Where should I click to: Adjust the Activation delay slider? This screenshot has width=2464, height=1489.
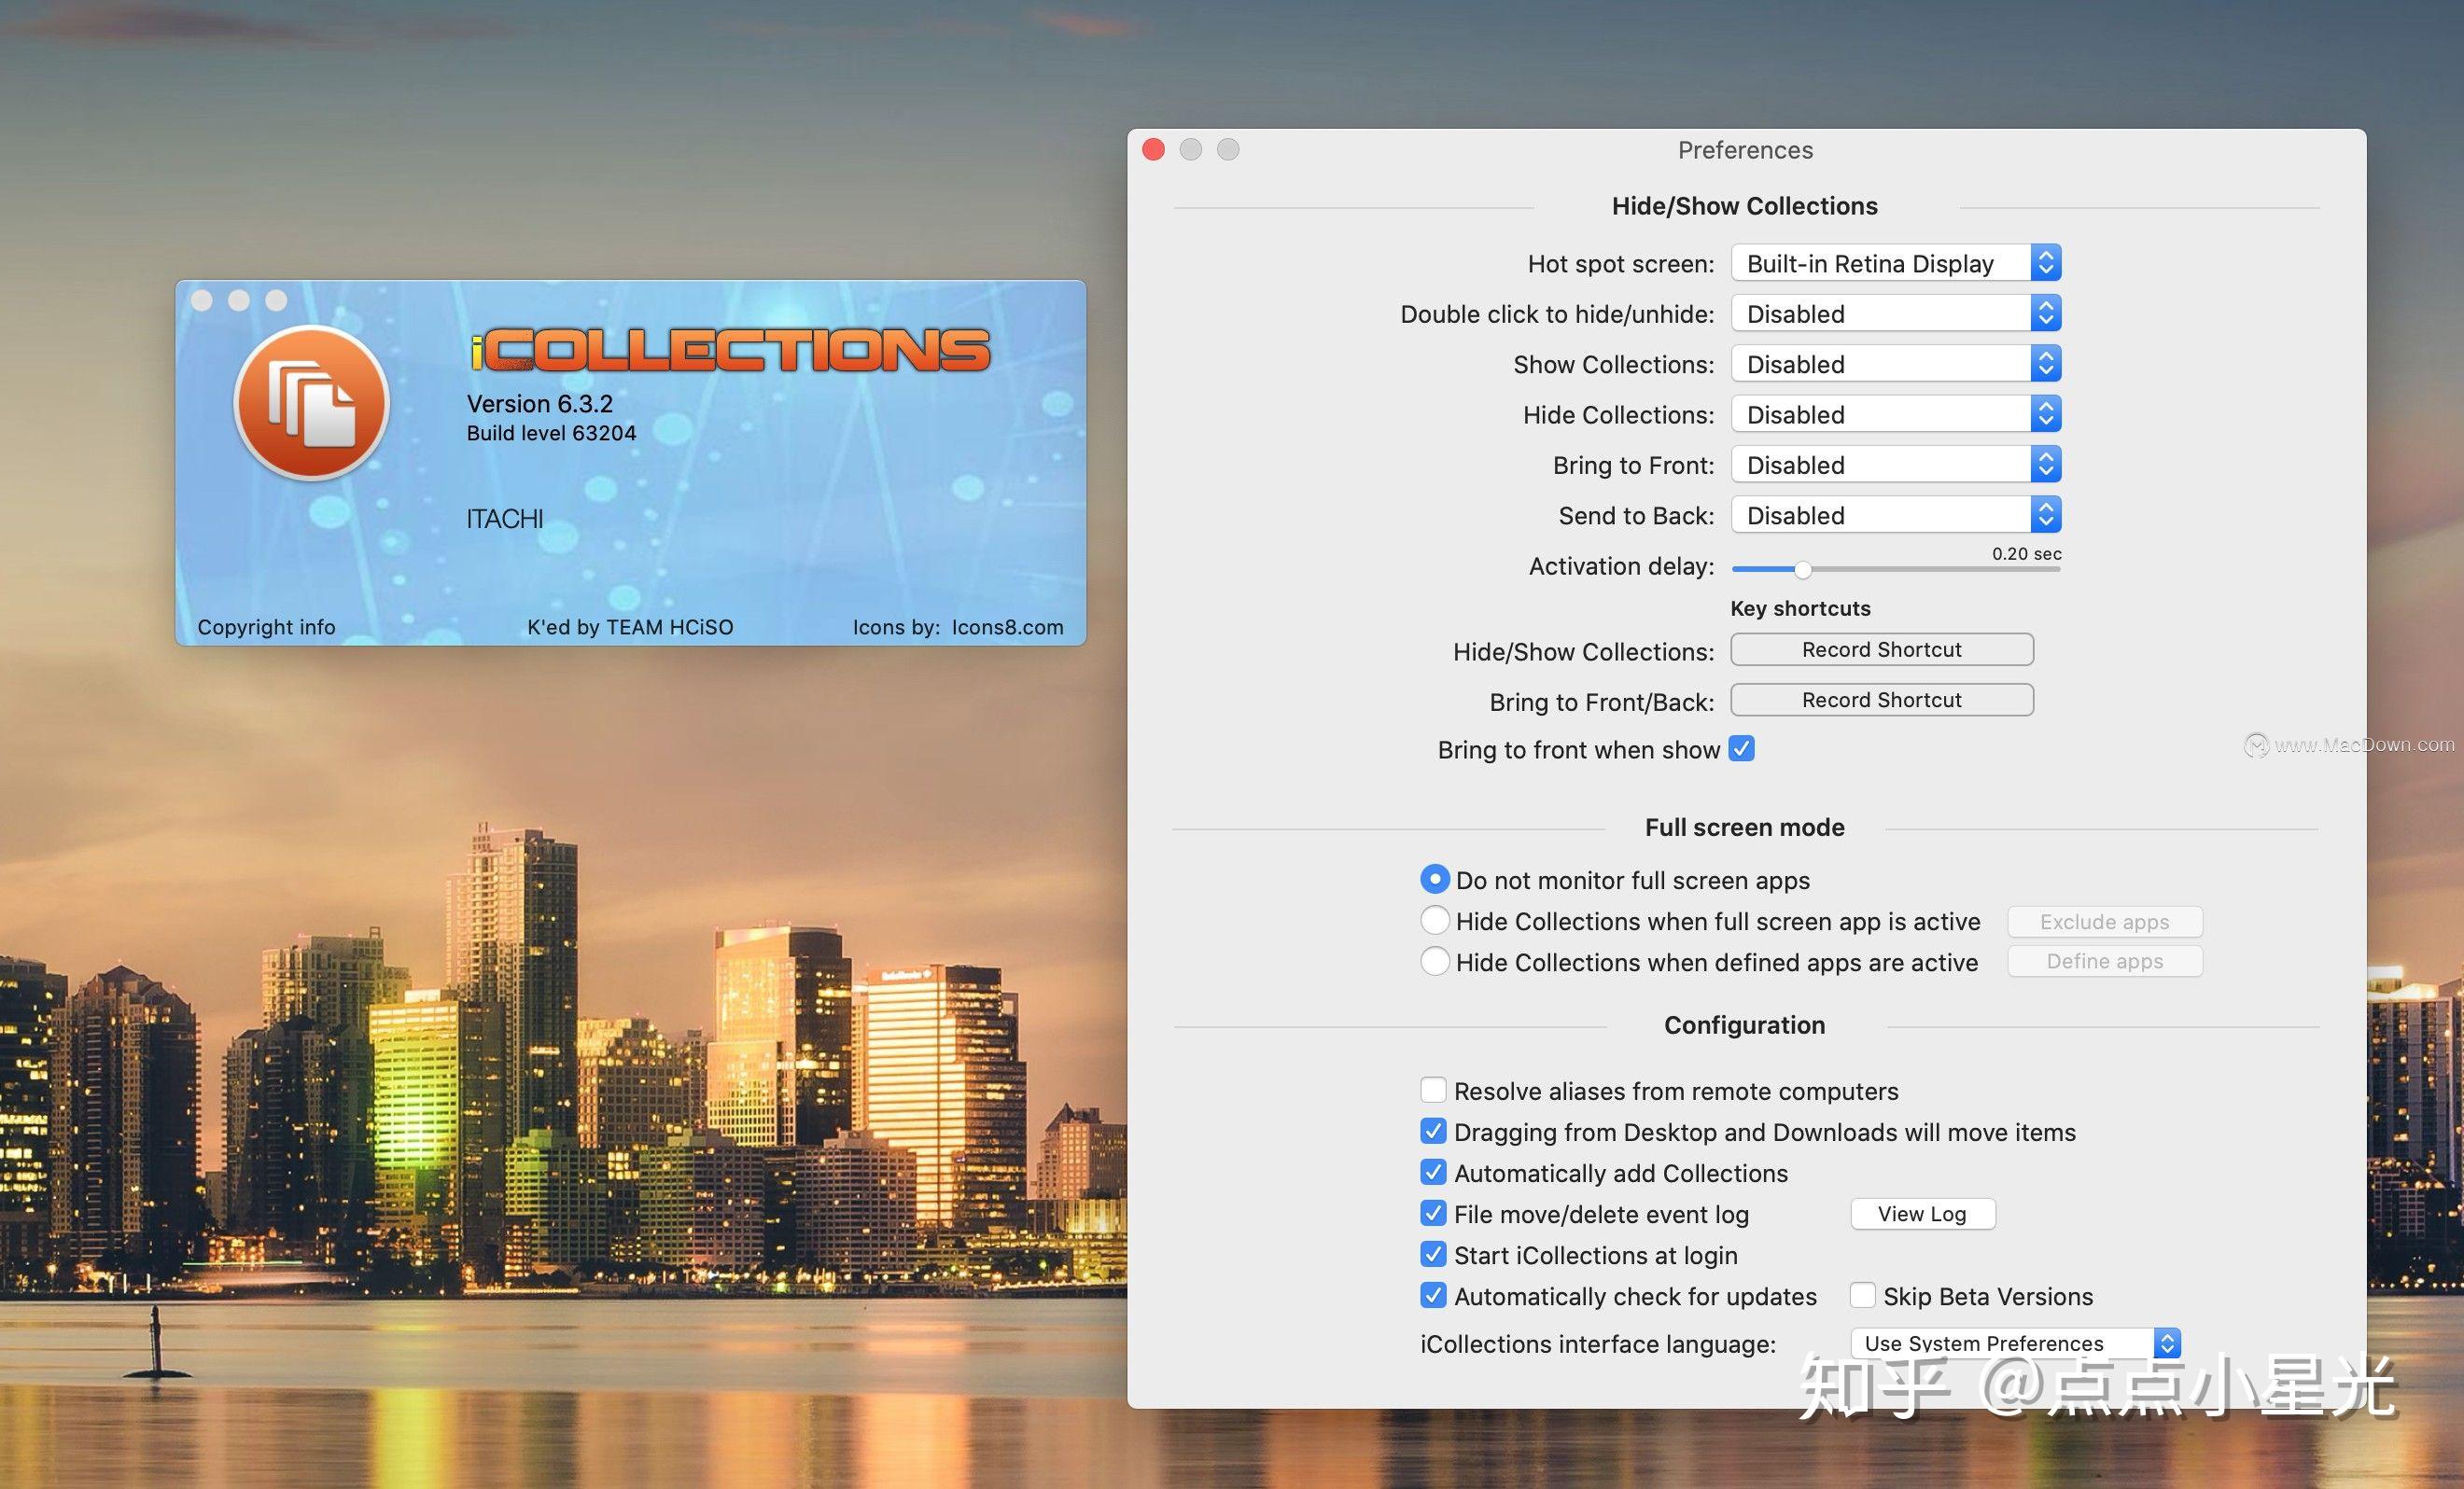pyautogui.click(x=1802, y=570)
